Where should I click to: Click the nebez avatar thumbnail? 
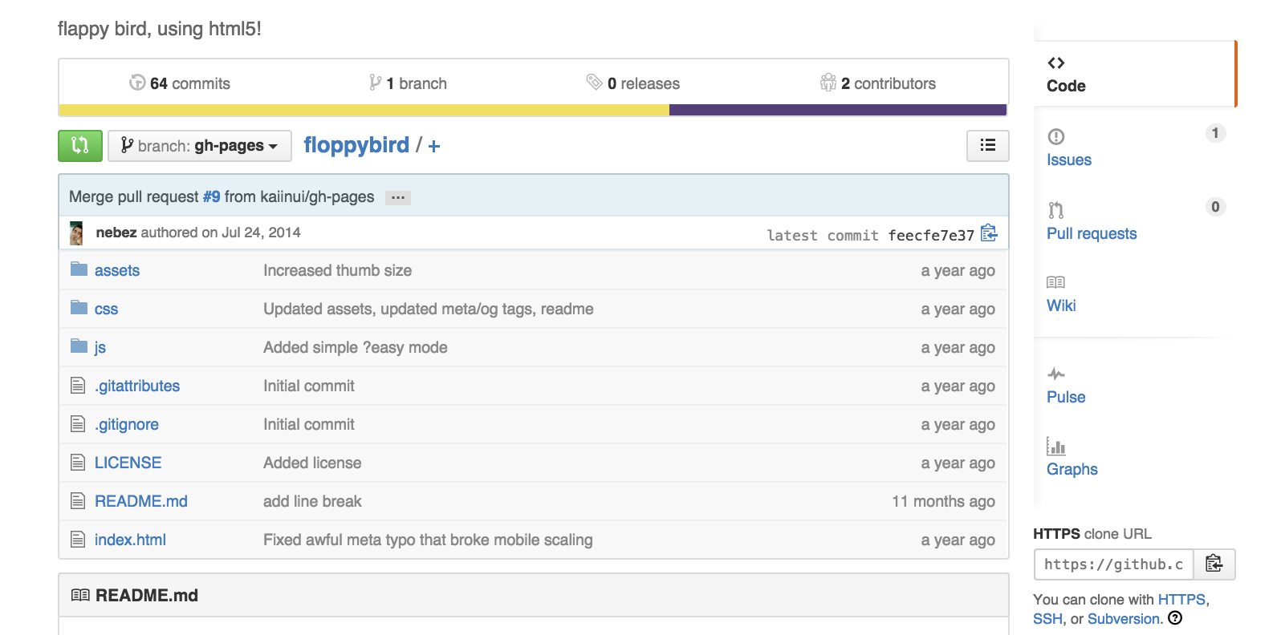76,233
